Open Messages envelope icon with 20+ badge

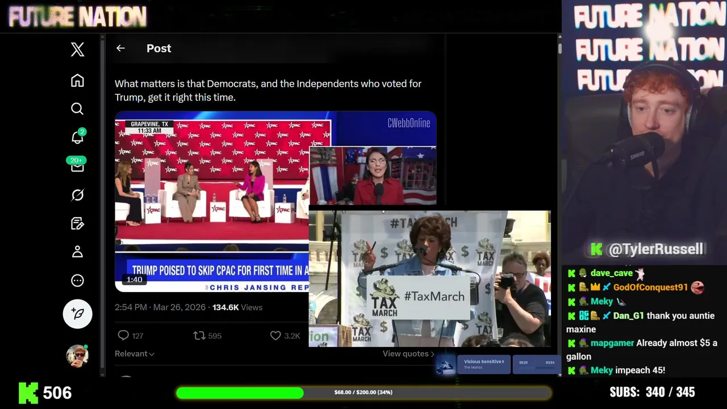click(77, 165)
